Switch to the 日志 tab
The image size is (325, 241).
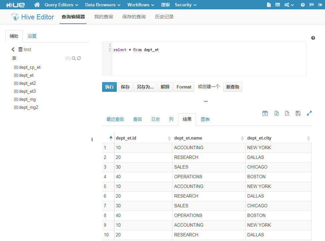pos(155,119)
